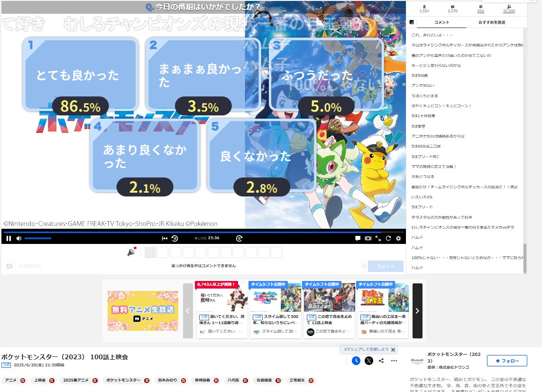Click the 八代拓 tag

point(233,380)
